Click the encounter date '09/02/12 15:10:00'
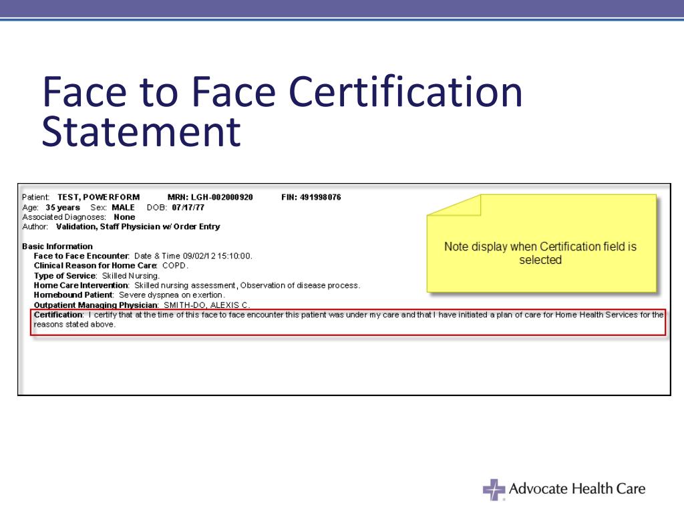Viewport: 684px width, 513px height. point(217,256)
